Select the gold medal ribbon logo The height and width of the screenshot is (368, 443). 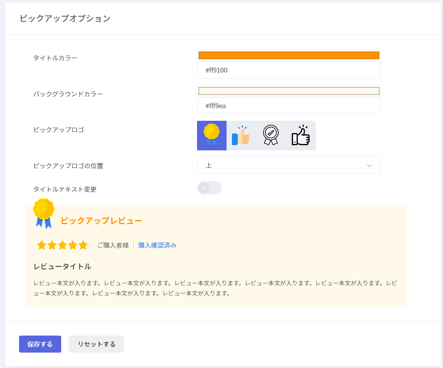212,135
